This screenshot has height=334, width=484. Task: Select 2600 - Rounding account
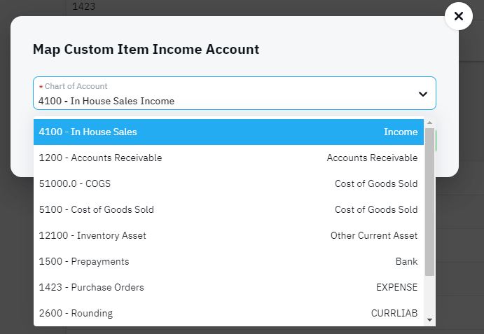(228, 313)
